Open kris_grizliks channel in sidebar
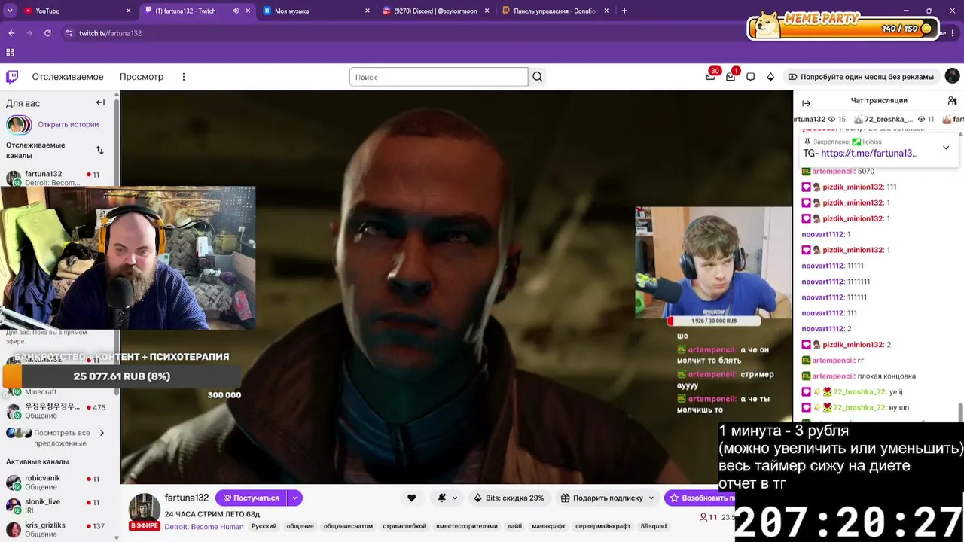Screen dimensions: 964x542 57,529
